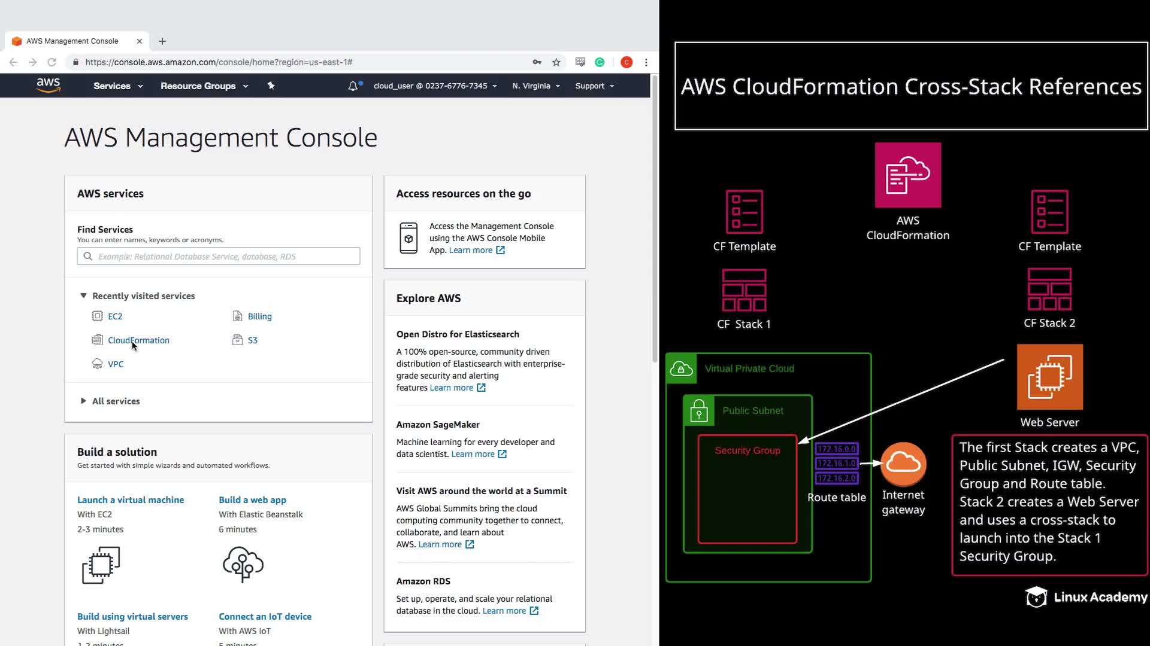1150x646 pixels.
Task: Bookmark page with the star icon
Action: (x=556, y=62)
